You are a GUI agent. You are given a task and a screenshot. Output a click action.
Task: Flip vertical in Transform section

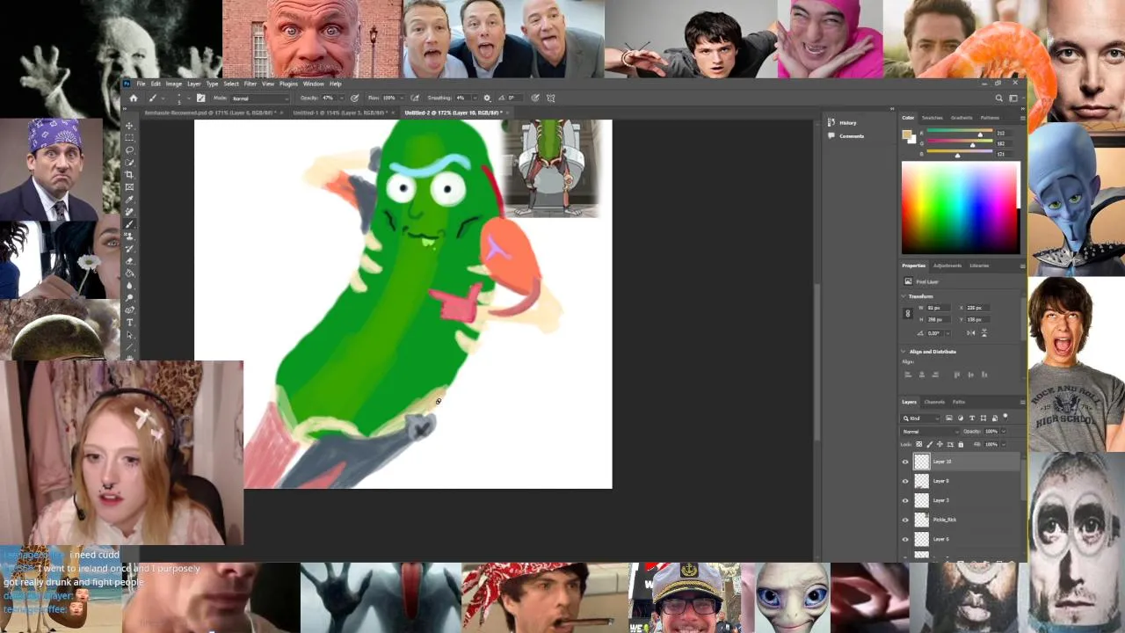pyautogui.click(x=984, y=333)
